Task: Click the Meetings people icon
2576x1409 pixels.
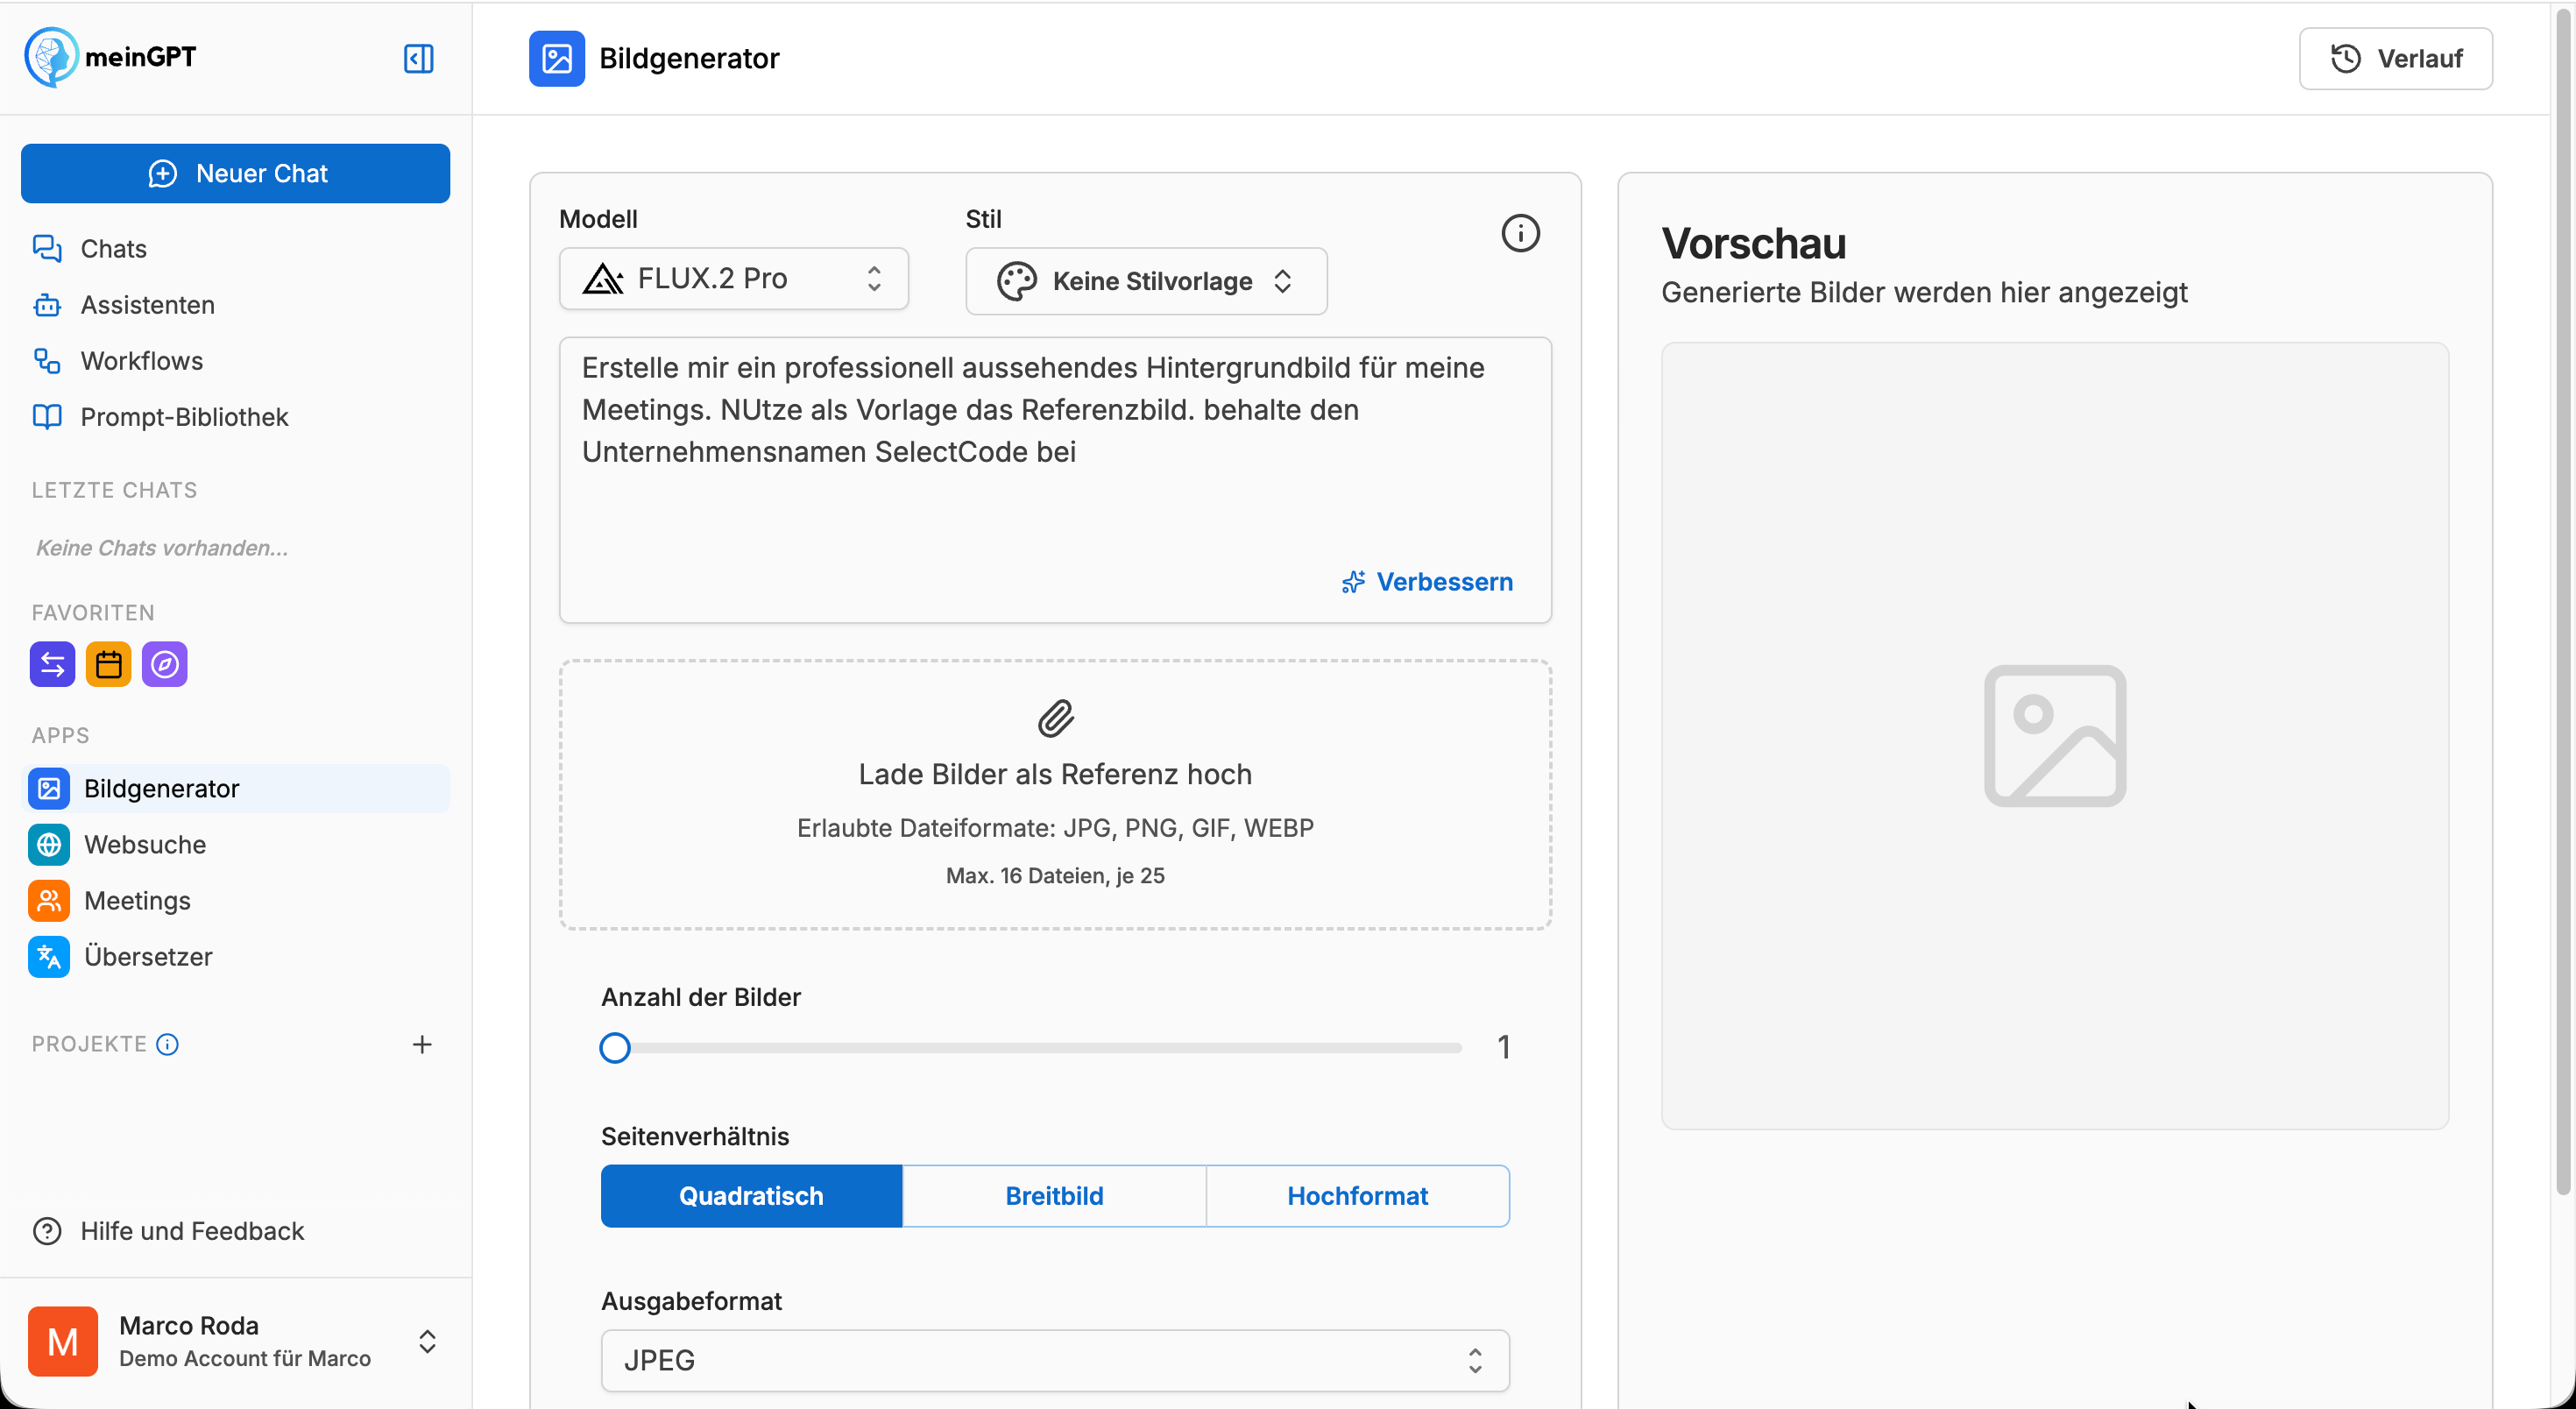Action: (x=49, y=901)
